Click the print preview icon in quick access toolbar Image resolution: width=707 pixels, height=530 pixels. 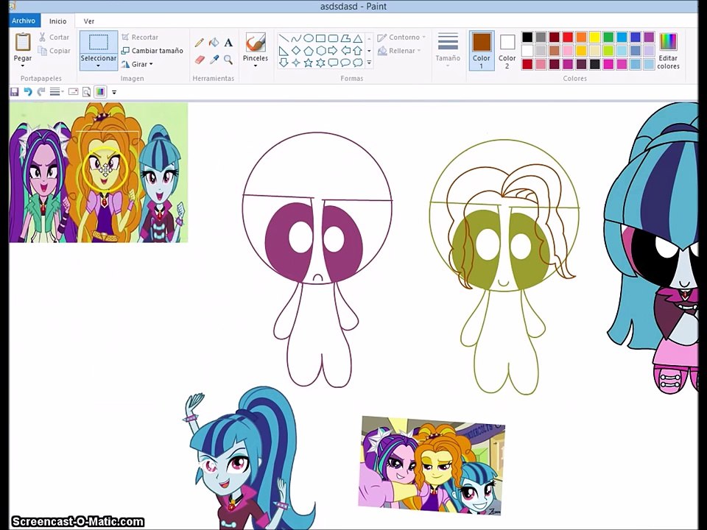click(x=86, y=92)
